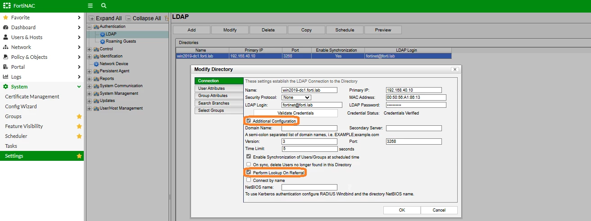Toggle favorite star for Groups
Screen dimensions: 591x221
79,116
